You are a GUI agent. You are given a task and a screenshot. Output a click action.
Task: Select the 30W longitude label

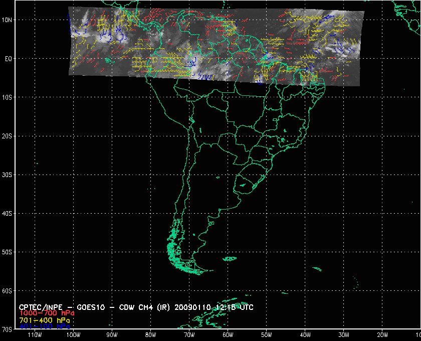344,335
